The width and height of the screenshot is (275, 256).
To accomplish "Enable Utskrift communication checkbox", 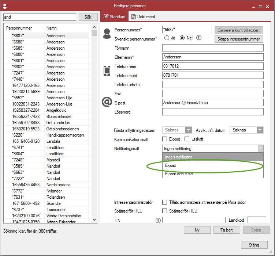I will tap(187, 139).
